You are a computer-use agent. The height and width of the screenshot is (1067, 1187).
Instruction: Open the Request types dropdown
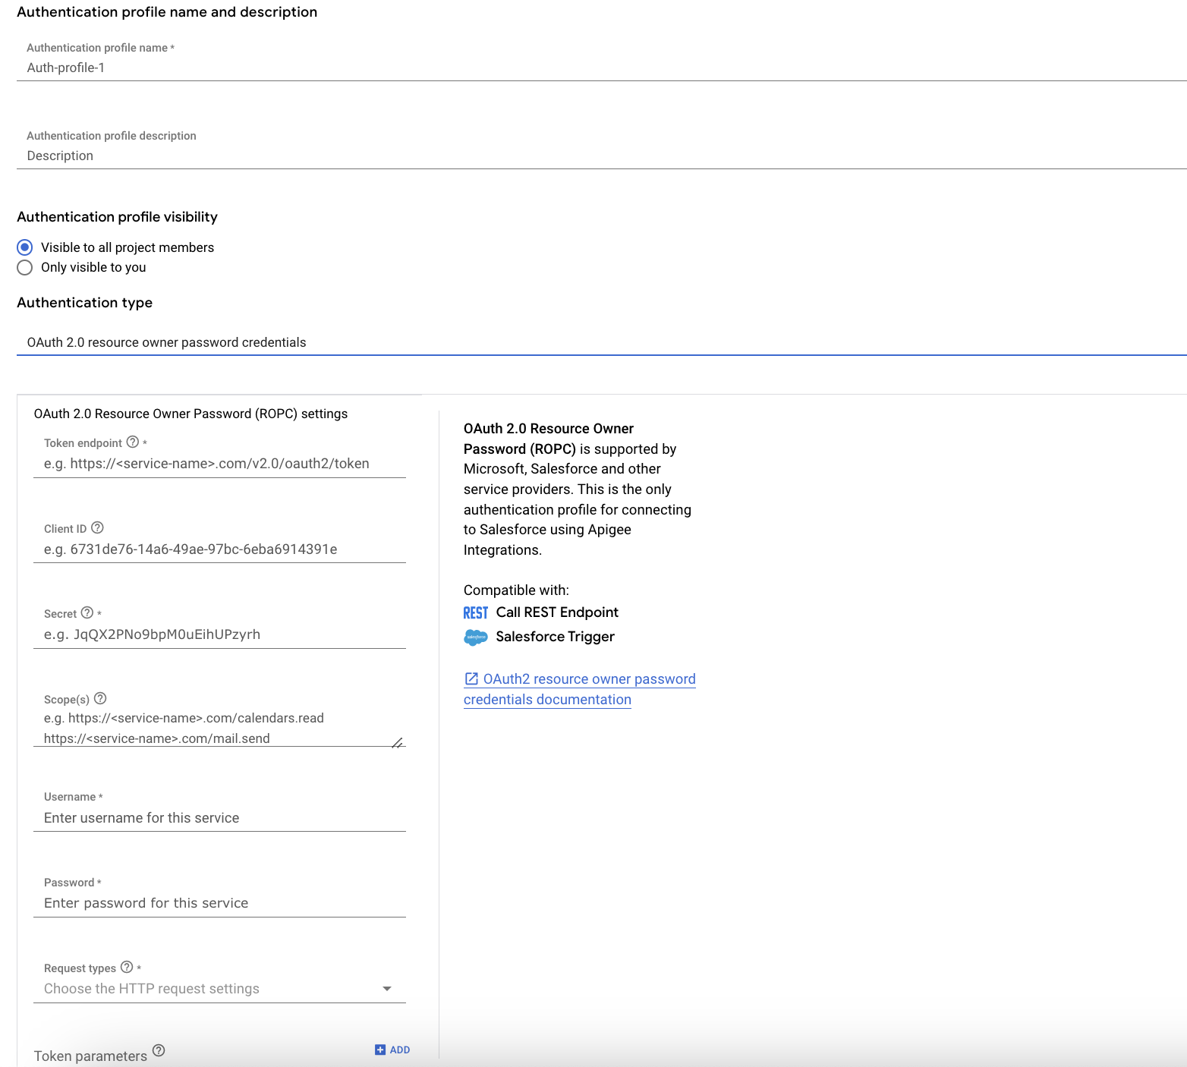click(x=388, y=988)
